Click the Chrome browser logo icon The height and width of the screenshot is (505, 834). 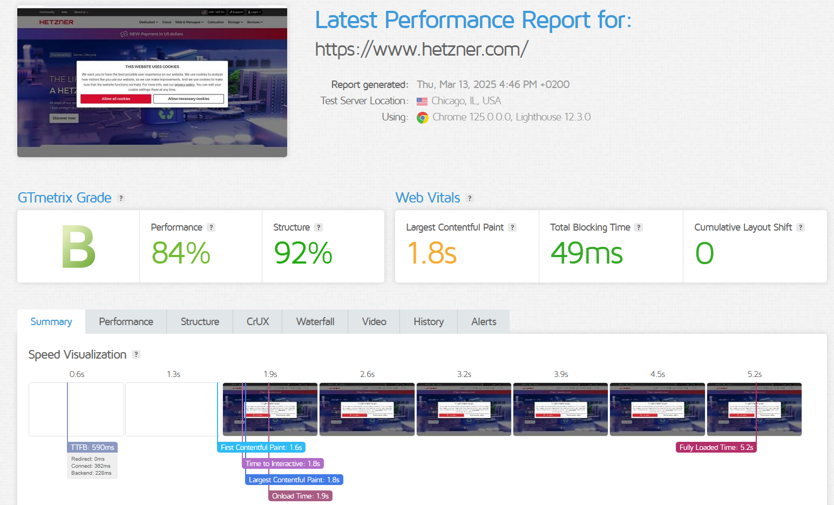click(423, 117)
